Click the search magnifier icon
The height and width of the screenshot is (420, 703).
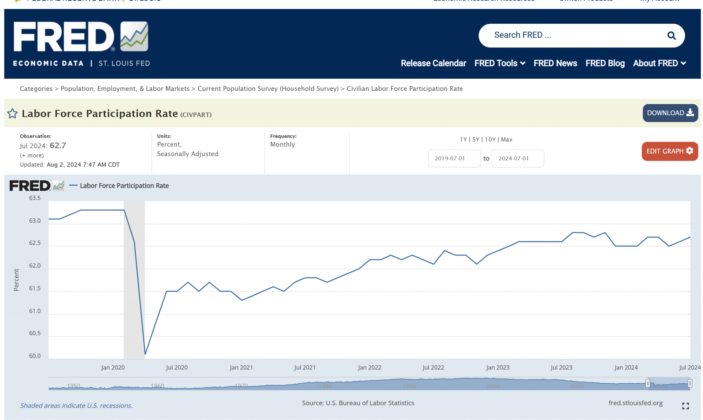click(671, 35)
